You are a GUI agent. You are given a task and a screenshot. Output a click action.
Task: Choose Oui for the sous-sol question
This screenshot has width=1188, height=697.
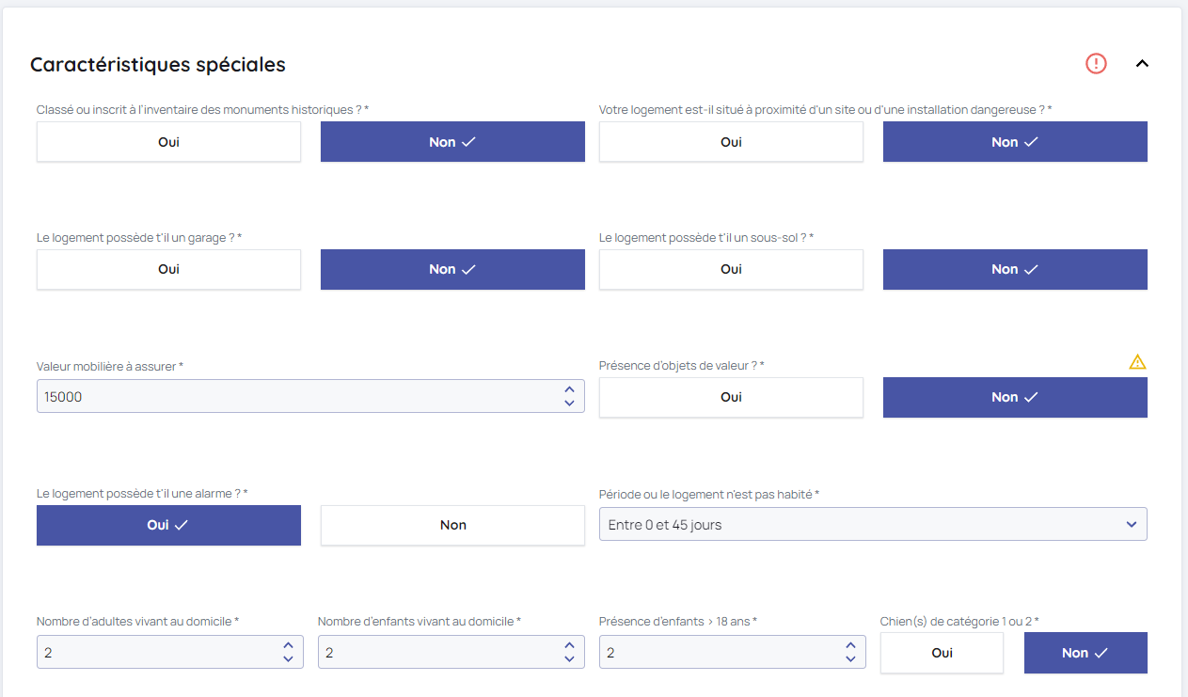(731, 269)
